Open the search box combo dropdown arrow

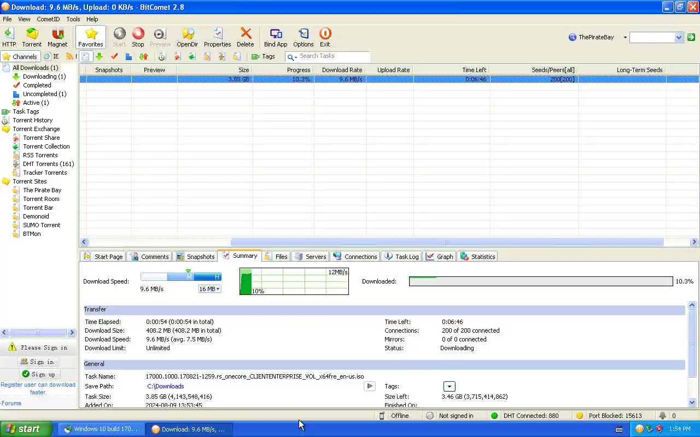679,37
